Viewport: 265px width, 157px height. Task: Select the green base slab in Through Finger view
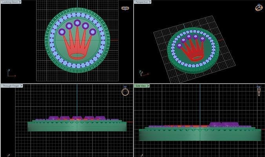77,127
